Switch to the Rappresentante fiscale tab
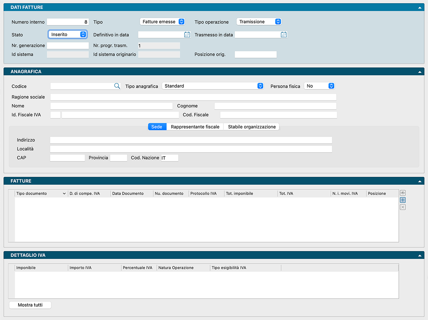The width and height of the screenshot is (428, 320). coord(195,127)
